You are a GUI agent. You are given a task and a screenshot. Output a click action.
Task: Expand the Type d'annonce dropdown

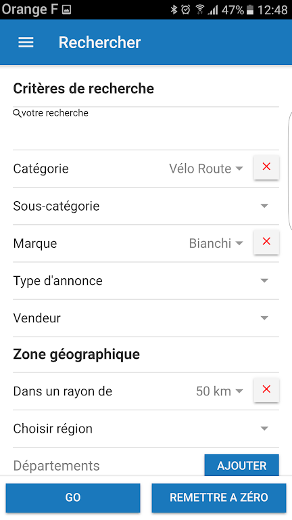tap(264, 281)
